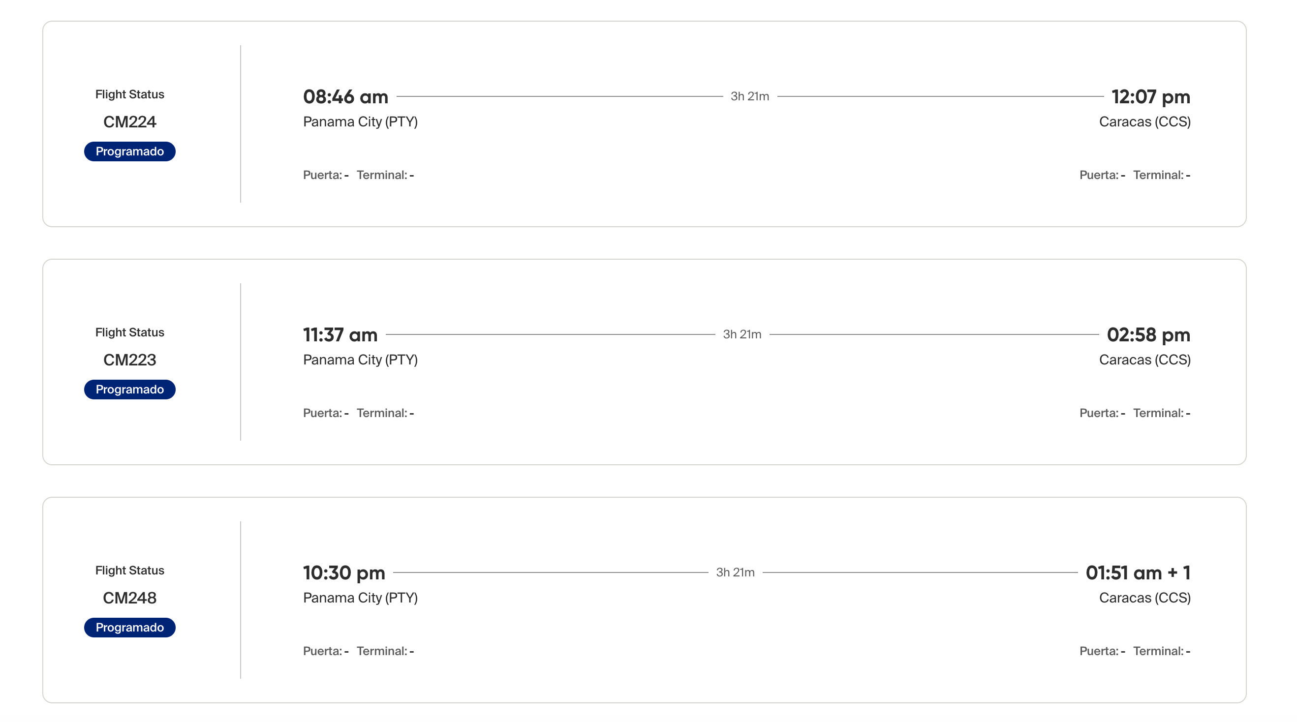
Task: Open flight number CM224
Action: (129, 122)
